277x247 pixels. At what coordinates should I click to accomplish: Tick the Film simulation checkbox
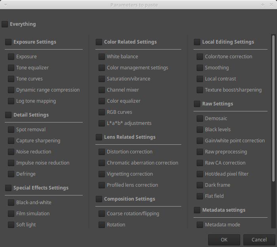(11, 214)
